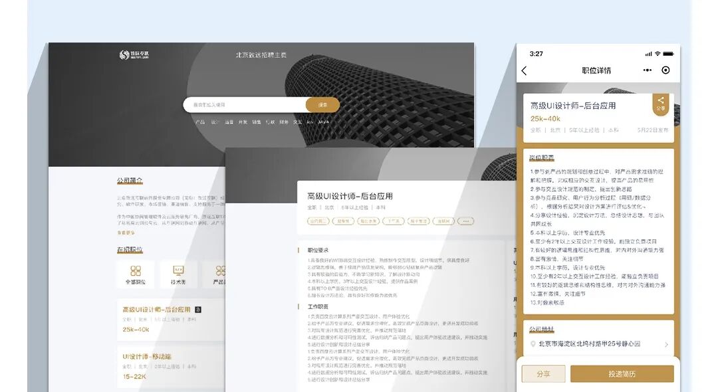Tap the mobile circular target close icon
The height and width of the screenshot is (392, 718).
(665, 70)
